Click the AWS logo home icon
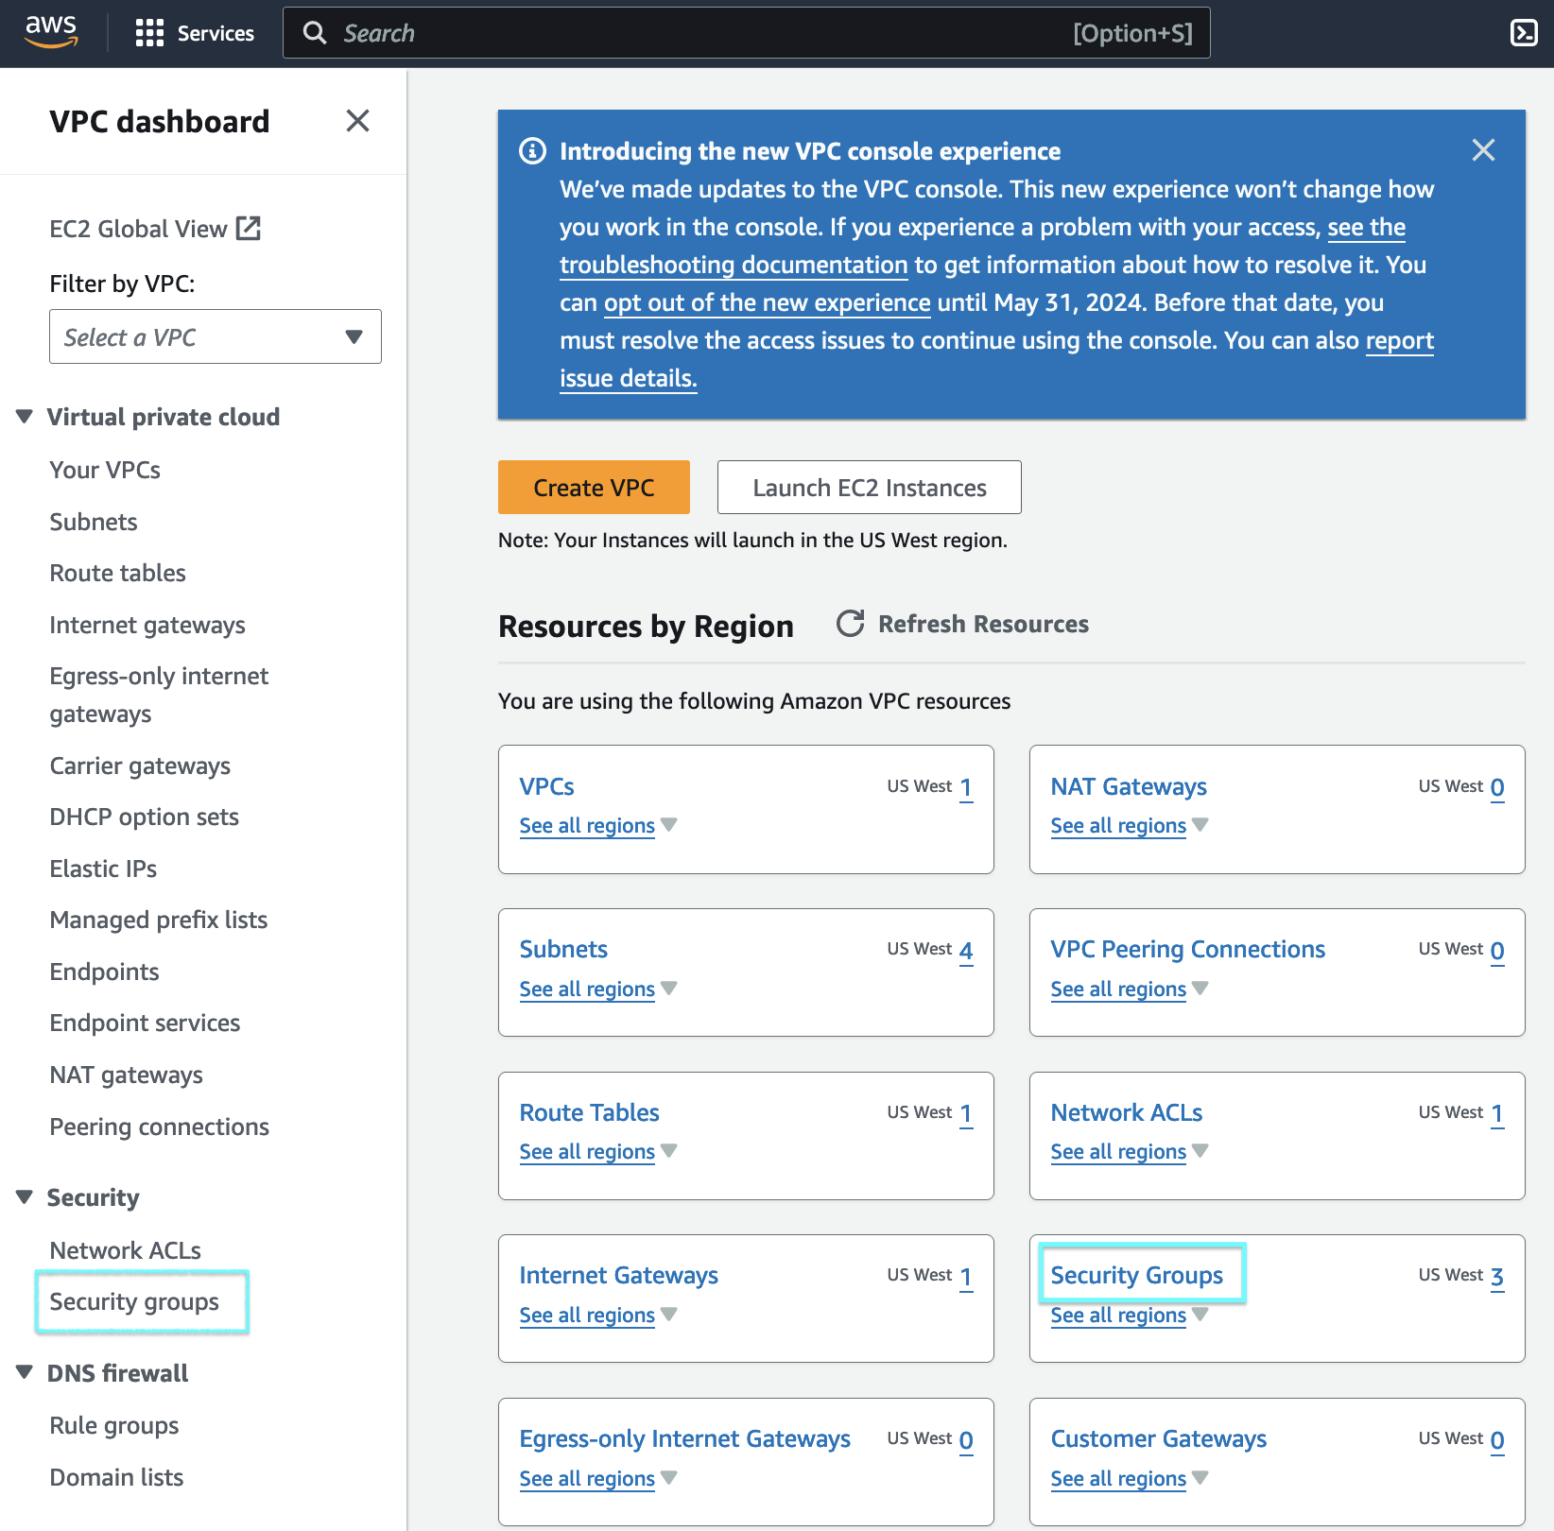The height and width of the screenshot is (1531, 1554). pos(51,32)
